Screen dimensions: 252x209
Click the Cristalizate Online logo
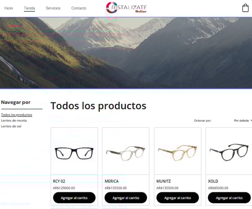pyautogui.click(x=126, y=8)
